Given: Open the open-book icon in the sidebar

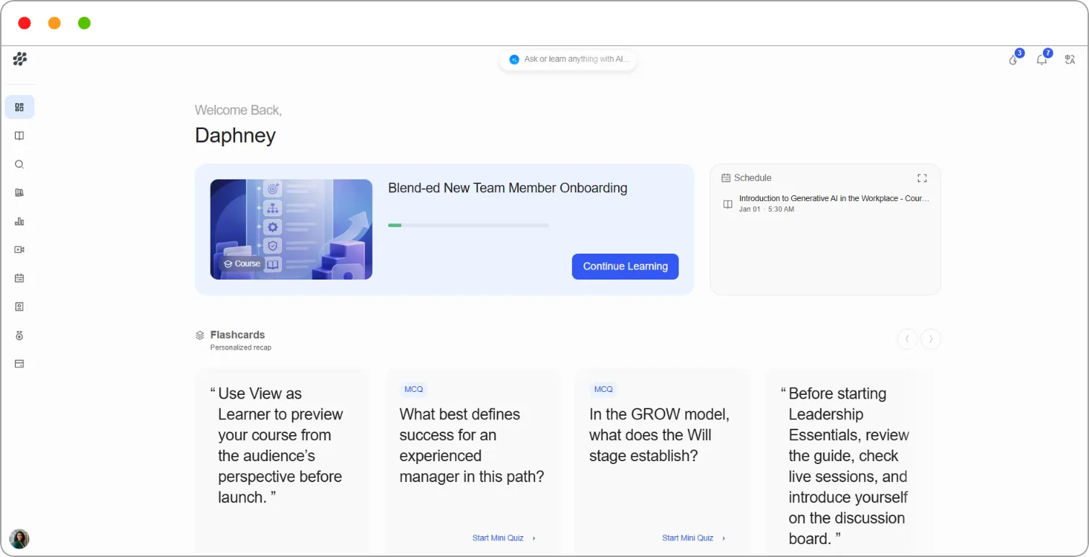Looking at the screenshot, I should pos(19,135).
